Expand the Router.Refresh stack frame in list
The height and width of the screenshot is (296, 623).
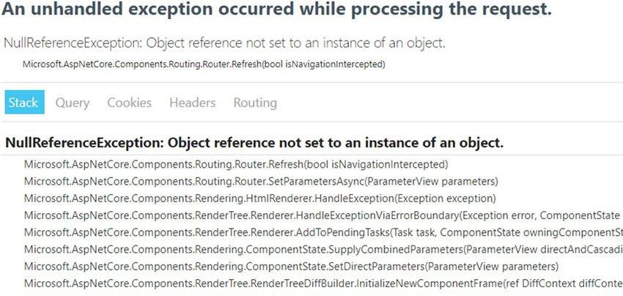pyautogui.click(x=236, y=165)
